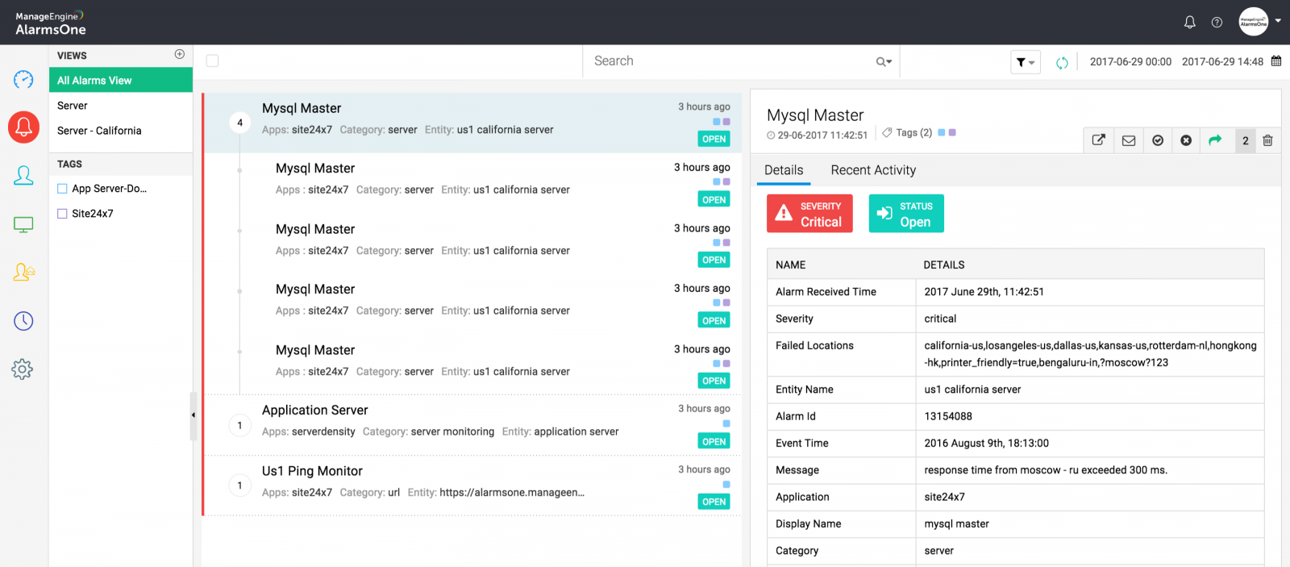Open the red Alarms bell in sidebar

pyautogui.click(x=23, y=127)
